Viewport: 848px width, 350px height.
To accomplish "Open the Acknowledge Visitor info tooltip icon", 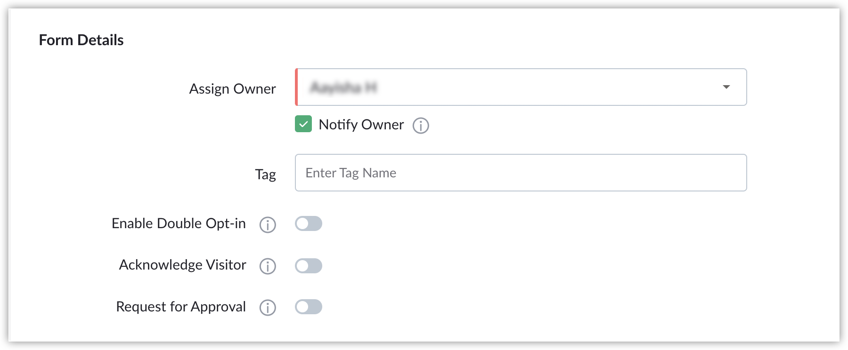I will [268, 266].
